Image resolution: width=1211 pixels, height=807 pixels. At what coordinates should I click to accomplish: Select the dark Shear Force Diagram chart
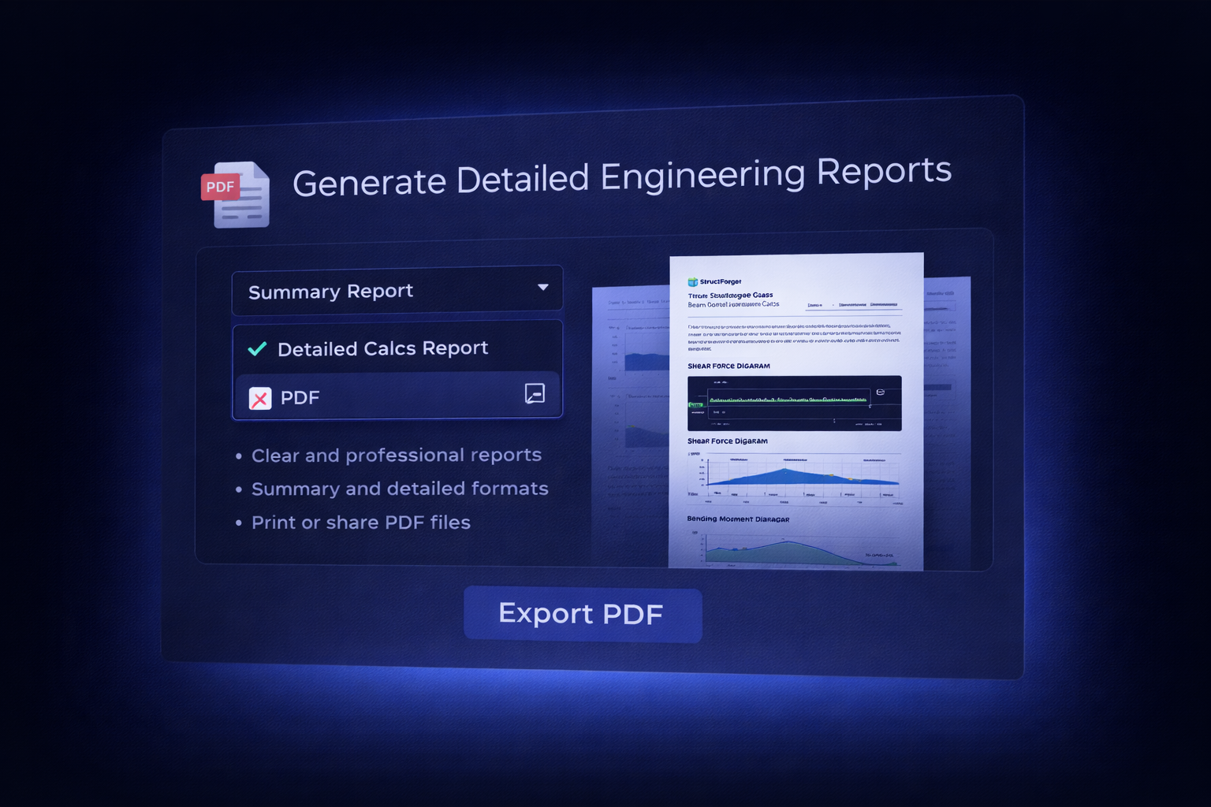794,403
